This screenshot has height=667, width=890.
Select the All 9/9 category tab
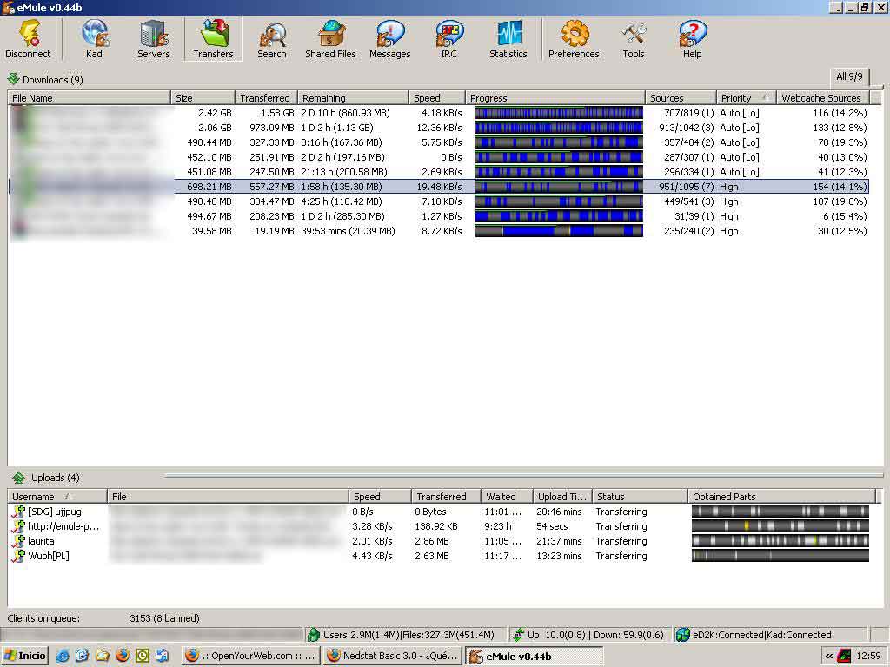[849, 76]
